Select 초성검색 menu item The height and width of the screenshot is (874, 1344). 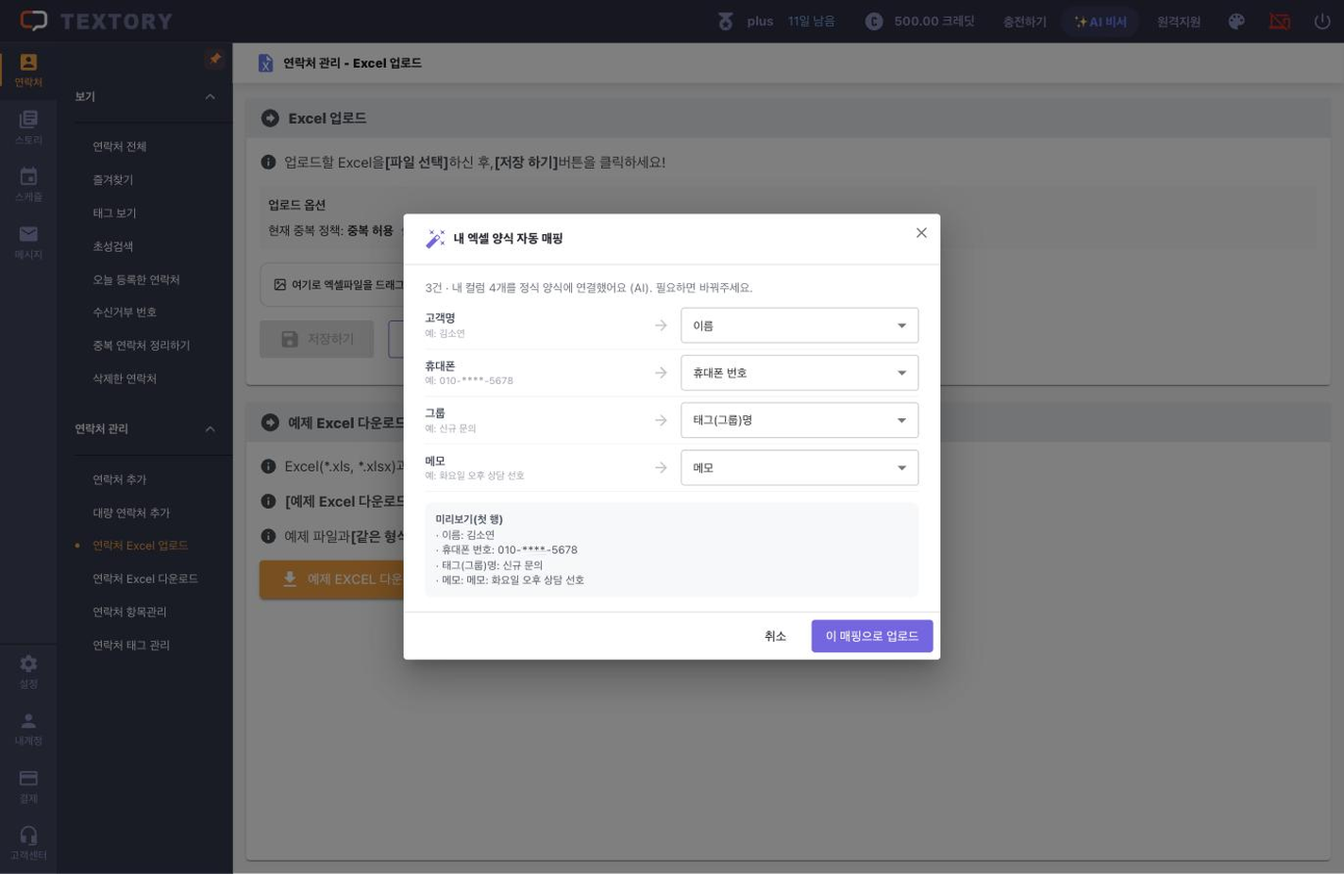pos(113,246)
